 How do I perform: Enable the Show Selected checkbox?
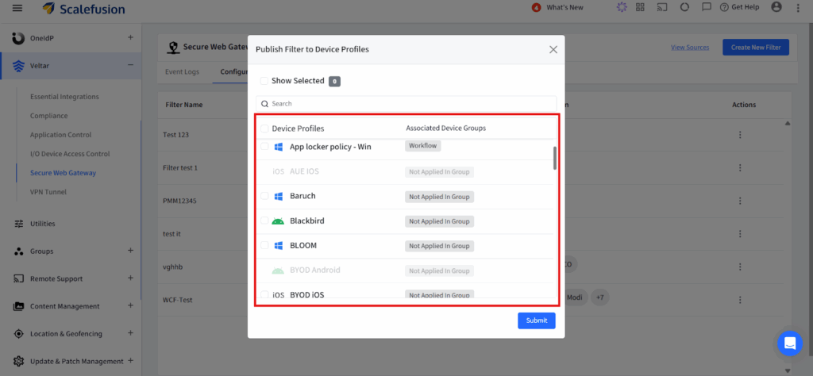264,81
